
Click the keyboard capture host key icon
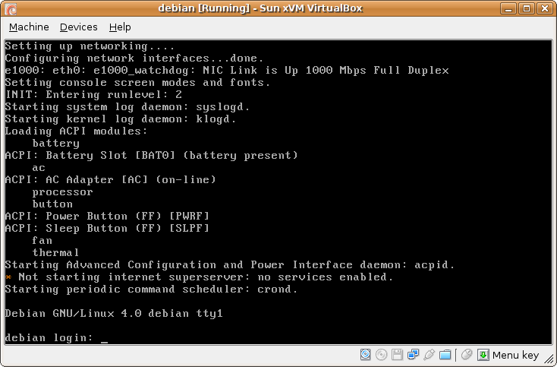pos(483,355)
